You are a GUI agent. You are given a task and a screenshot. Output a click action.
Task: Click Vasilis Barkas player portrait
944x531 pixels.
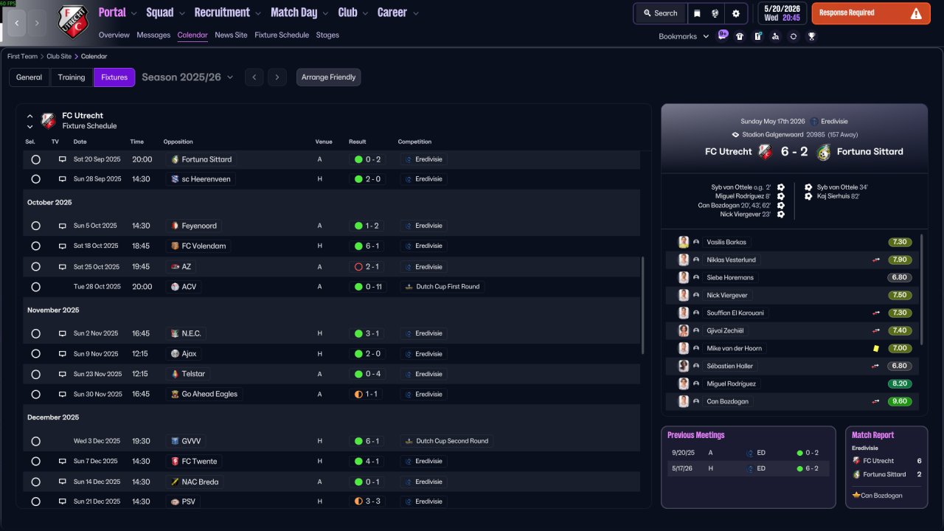click(684, 242)
